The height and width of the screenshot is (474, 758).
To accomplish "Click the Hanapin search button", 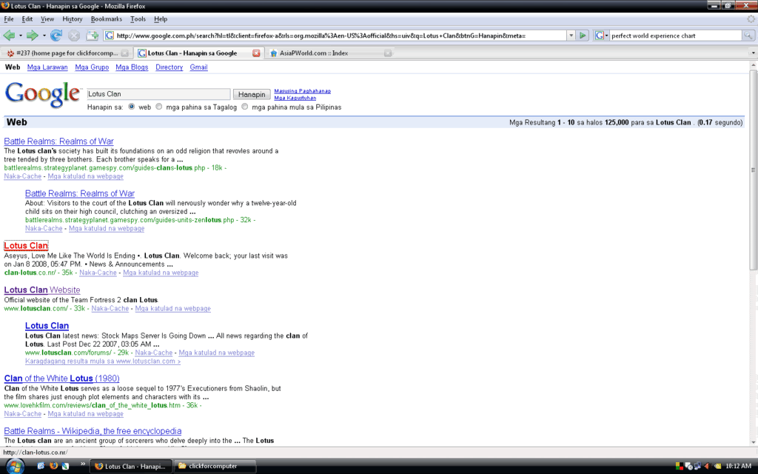I will (x=252, y=95).
